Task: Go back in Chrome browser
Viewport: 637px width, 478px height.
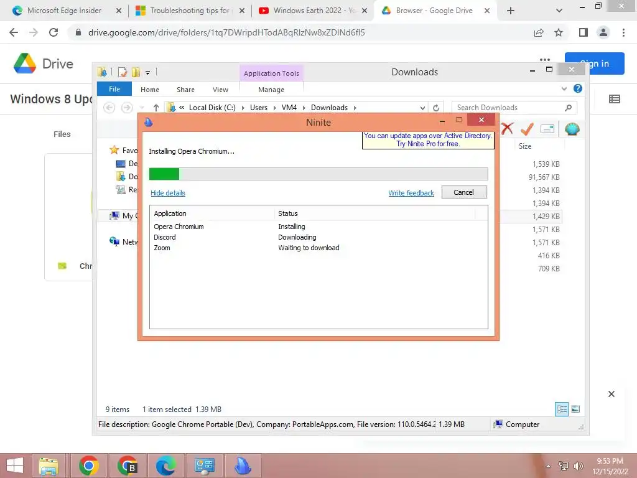Action: pyautogui.click(x=14, y=32)
